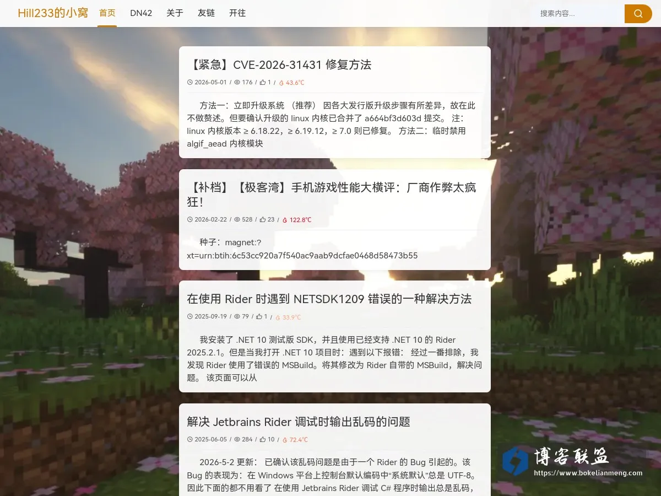Image resolution: width=661 pixels, height=496 pixels.
Task: Click the like icon on the CVE-2026-31431 post
Action: click(263, 83)
